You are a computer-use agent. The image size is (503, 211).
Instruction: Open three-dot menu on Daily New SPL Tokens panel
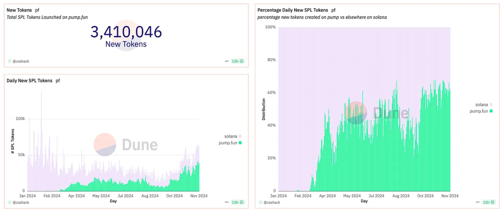227,202
